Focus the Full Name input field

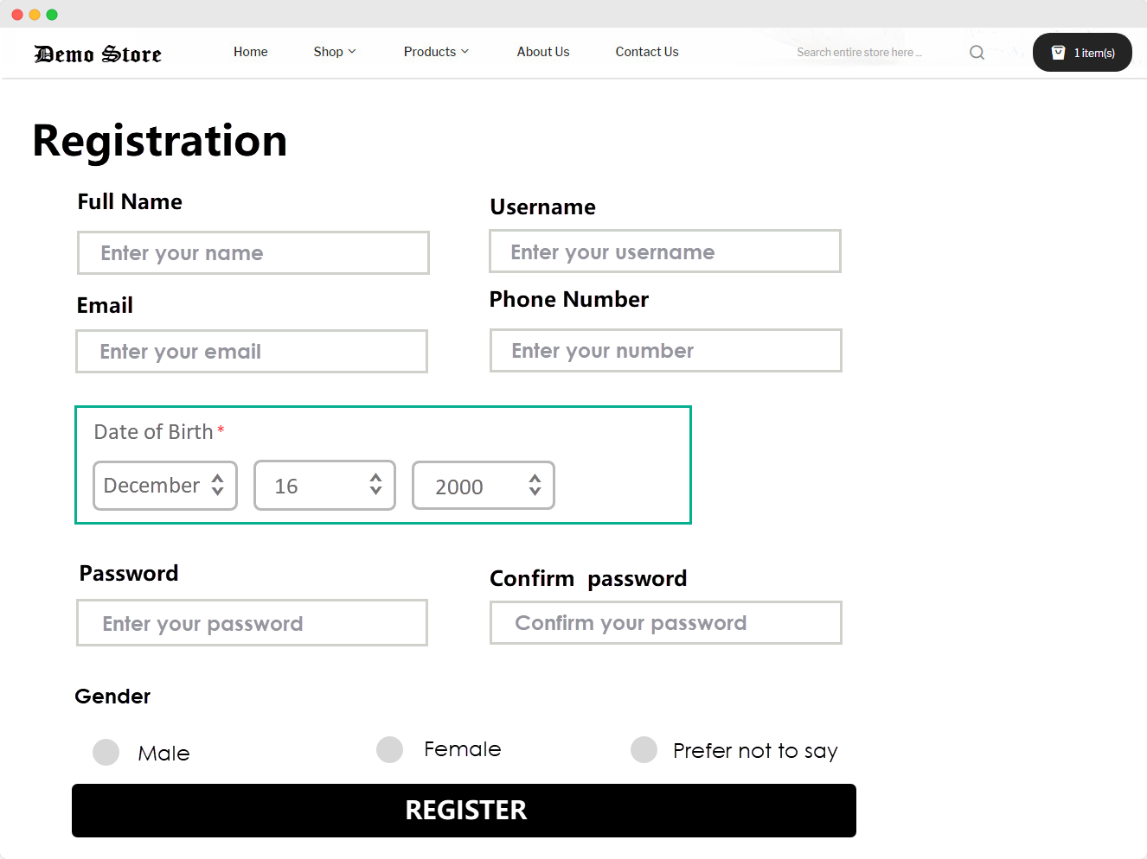click(x=253, y=253)
